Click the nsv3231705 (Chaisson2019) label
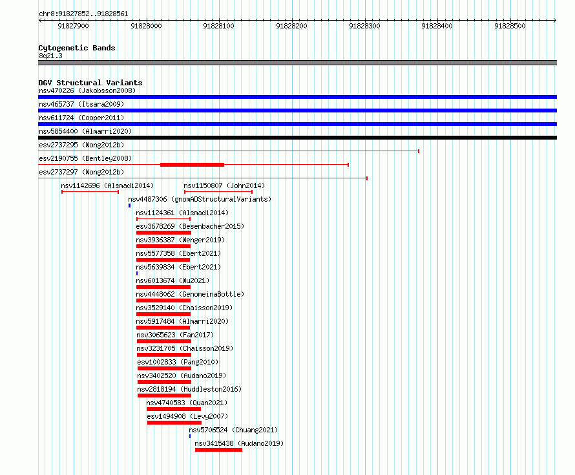 185,348
